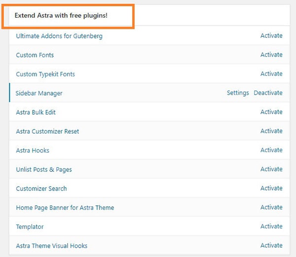Select the Astra Hooks plugin title
The image size is (296, 257).
(33, 150)
